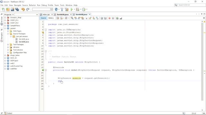Collapse the Javadoc comment fold on line 12
This screenshot has width=206, height=115.
click(46, 51)
